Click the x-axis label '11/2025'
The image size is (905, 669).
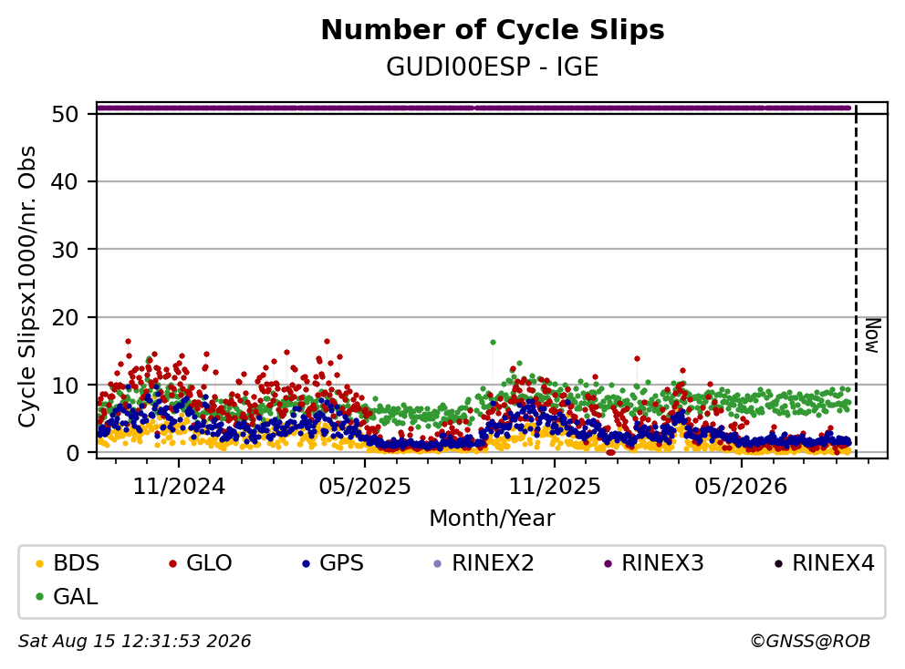click(x=555, y=487)
